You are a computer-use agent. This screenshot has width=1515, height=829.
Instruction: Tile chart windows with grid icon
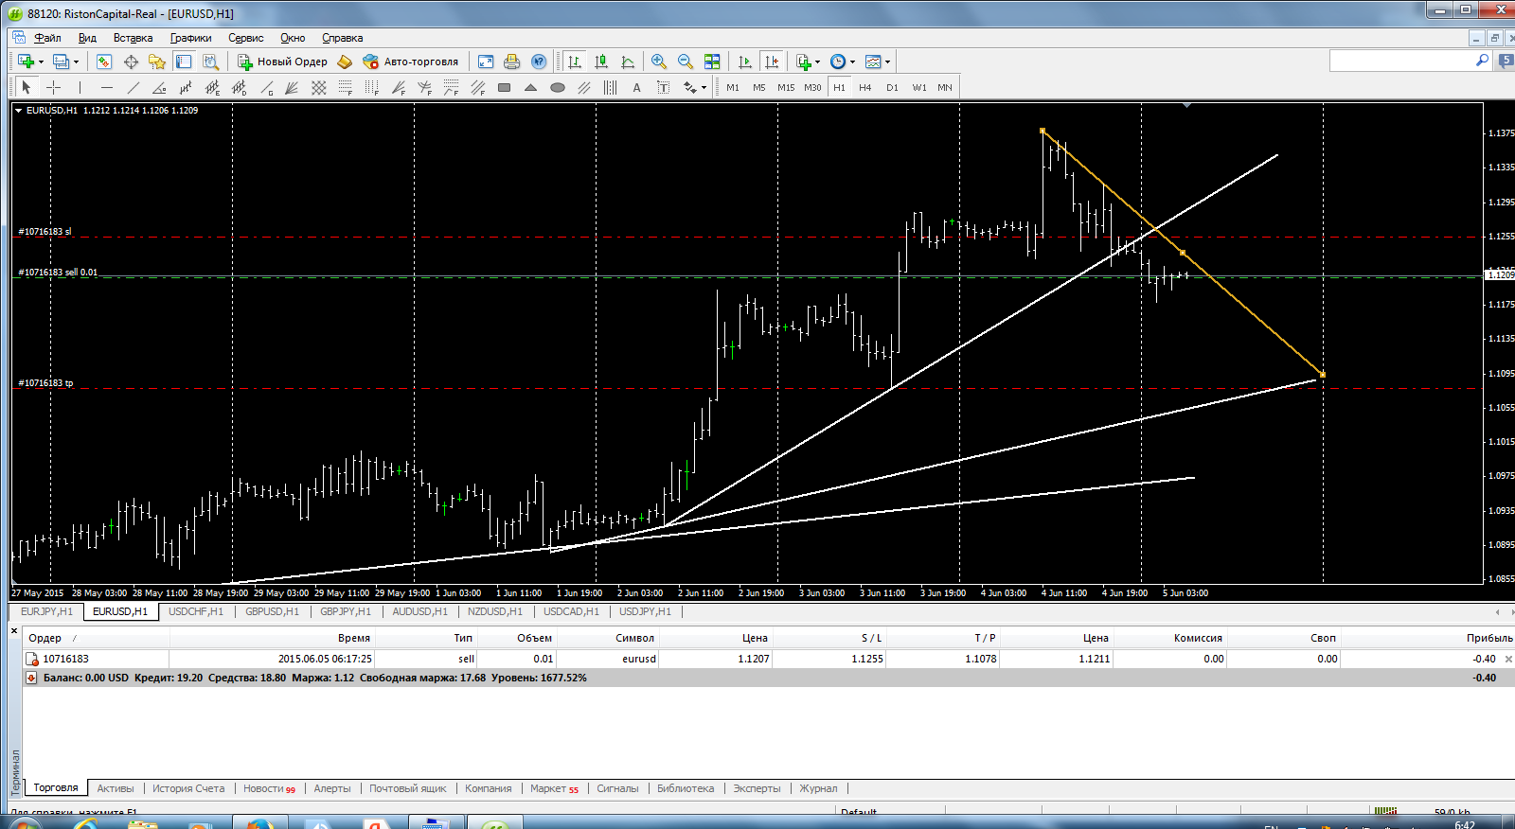pos(712,62)
